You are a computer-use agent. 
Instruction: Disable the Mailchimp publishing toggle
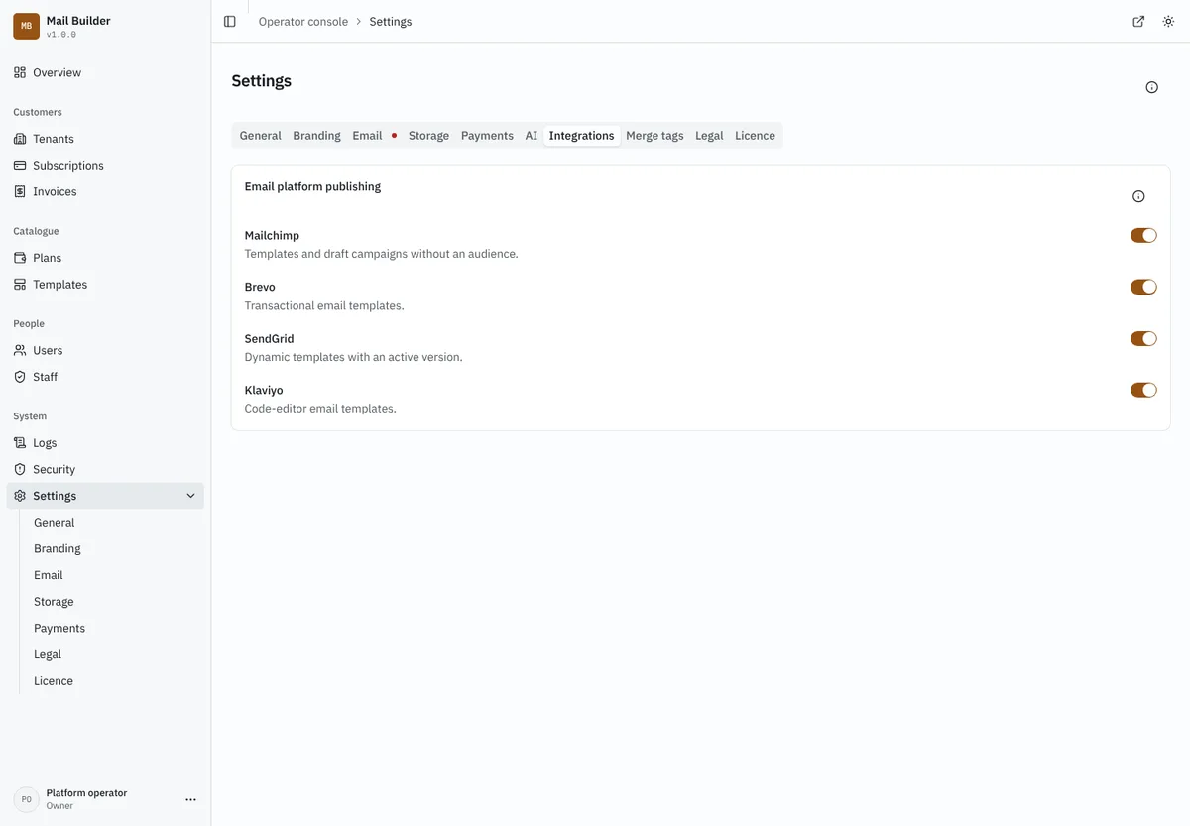tap(1143, 236)
